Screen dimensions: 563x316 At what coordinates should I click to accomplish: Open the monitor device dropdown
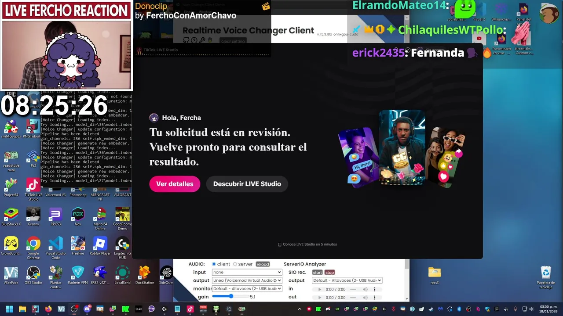(x=247, y=289)
